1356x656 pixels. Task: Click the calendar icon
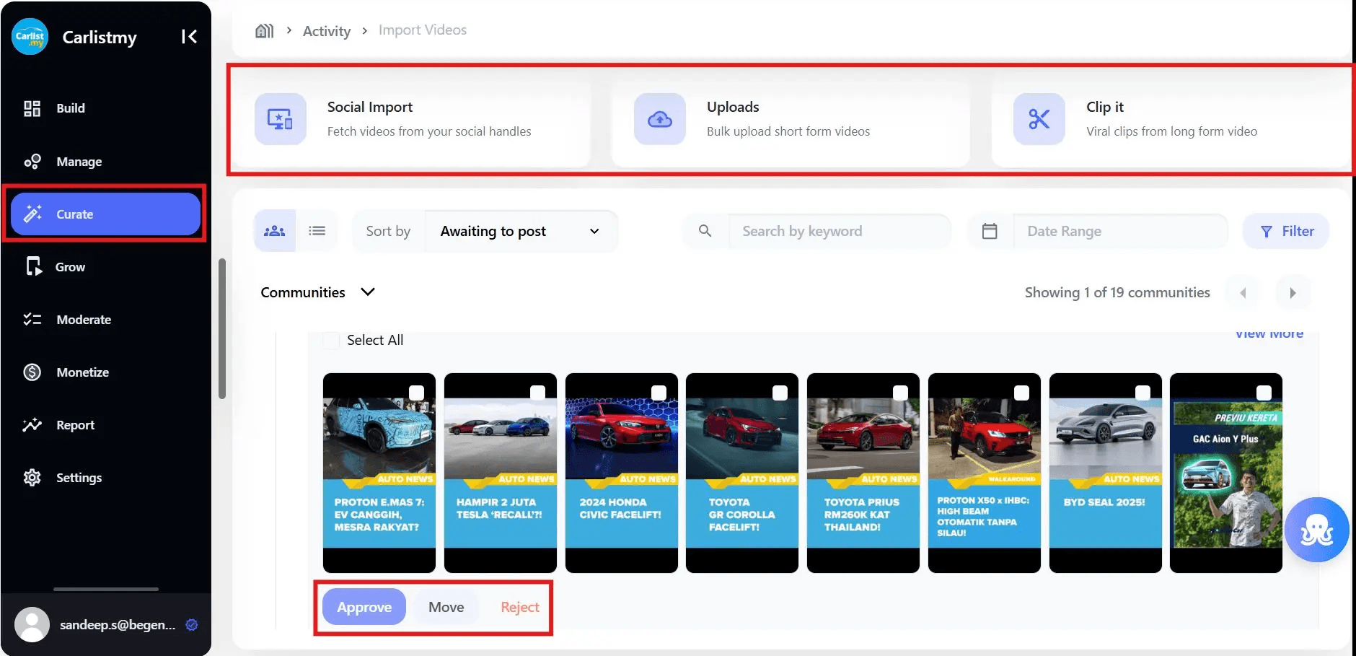pos(990,231)
